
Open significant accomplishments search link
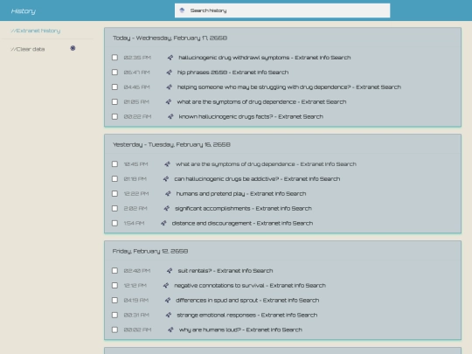[x=243, y=208]
